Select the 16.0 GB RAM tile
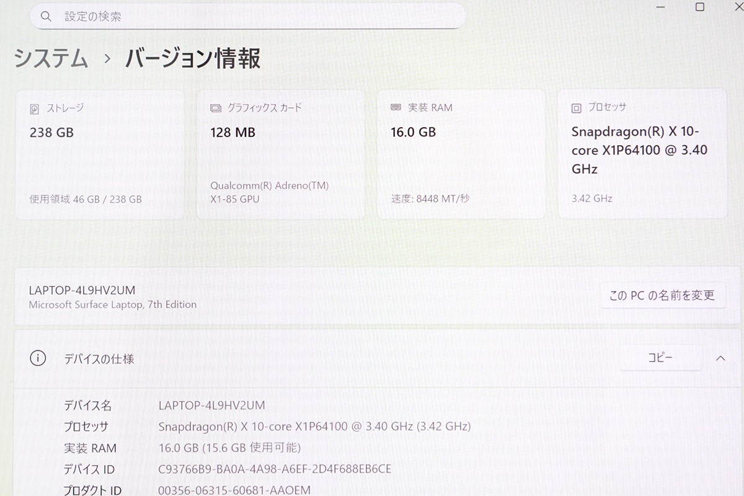This screenshot has height=496, width=744. tap(461, 155)
